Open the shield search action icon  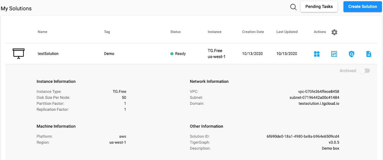tap(352, 54)
